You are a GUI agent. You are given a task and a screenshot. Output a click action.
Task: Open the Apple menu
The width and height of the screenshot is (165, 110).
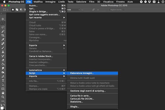coord(4,2)
